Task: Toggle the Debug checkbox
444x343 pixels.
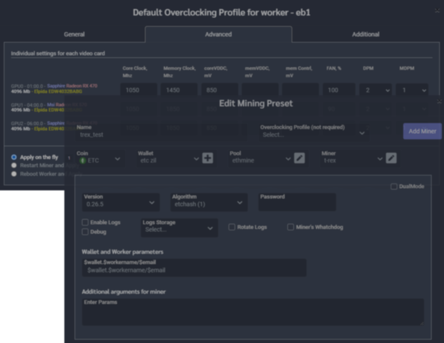Action: 85,232
